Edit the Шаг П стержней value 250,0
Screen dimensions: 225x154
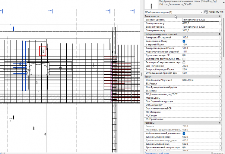[x=201, y=66]
